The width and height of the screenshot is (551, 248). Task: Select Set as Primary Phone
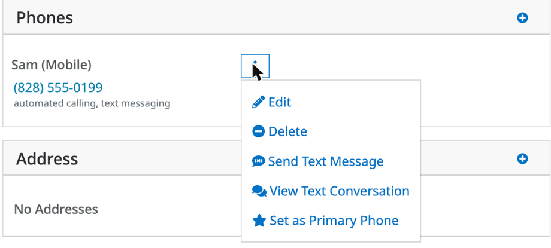pyautogui.click(x=325, y=221)
